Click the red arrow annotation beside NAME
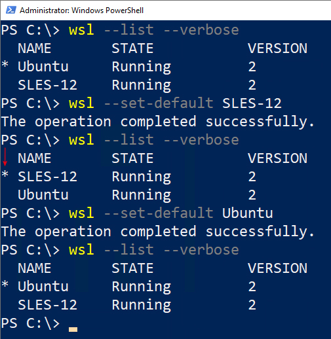 pos(5,157)
